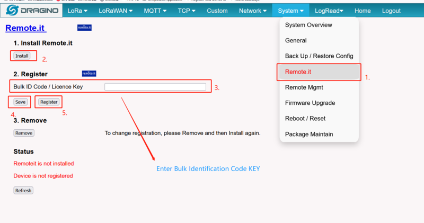424x223 pixels.
Task: Click the '3. Remove' heading
Action: pyautogui.click(x=30, y=120)
